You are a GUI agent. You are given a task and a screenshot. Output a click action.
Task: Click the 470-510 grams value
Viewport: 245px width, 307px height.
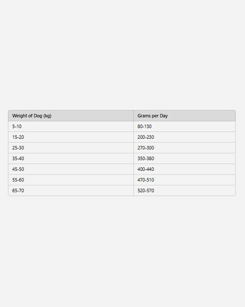[x=146, y=180]
